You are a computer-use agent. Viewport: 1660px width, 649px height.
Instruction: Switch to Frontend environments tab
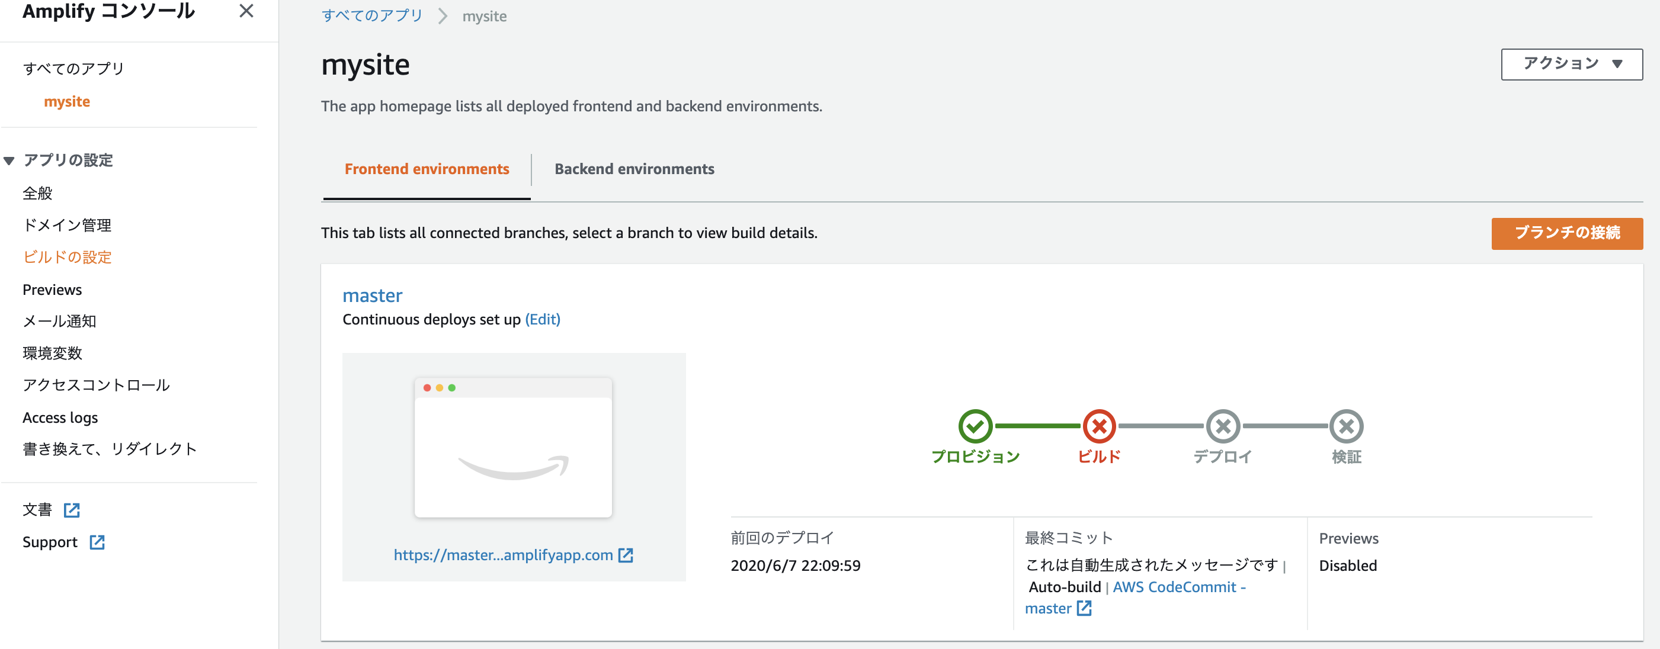[427, 169]
